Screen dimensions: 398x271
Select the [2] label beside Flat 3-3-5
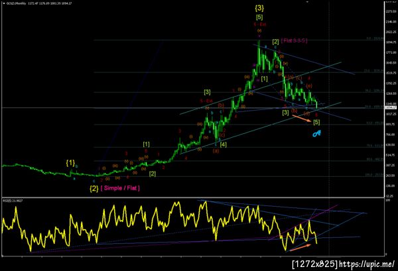pos(276,42)
